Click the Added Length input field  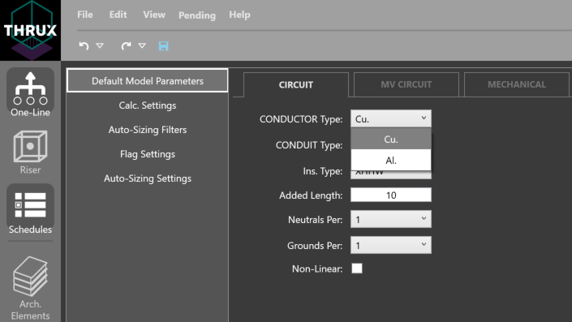pyautogui.click(x=391, y=195)
